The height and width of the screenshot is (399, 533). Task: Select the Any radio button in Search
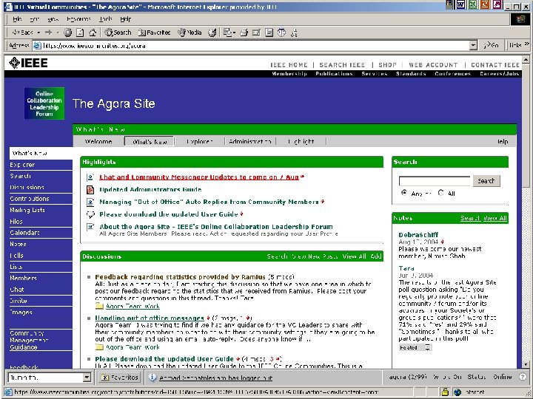[x=404, y=193]
